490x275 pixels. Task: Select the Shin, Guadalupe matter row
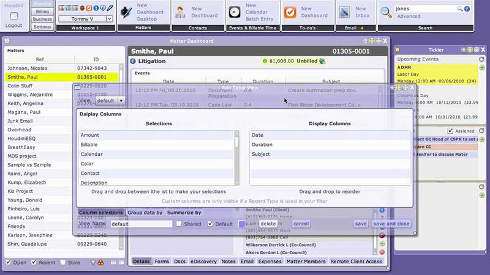62,244
